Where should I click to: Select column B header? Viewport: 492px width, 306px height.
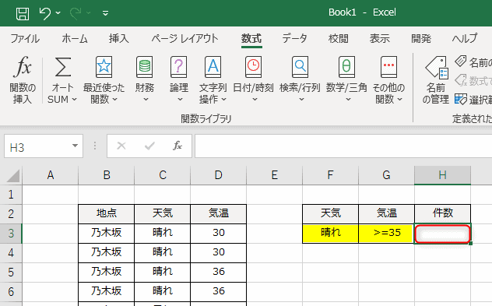[x=107, y=175]
